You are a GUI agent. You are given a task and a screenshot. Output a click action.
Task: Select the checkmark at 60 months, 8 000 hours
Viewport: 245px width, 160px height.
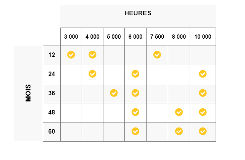click(179, 131)
